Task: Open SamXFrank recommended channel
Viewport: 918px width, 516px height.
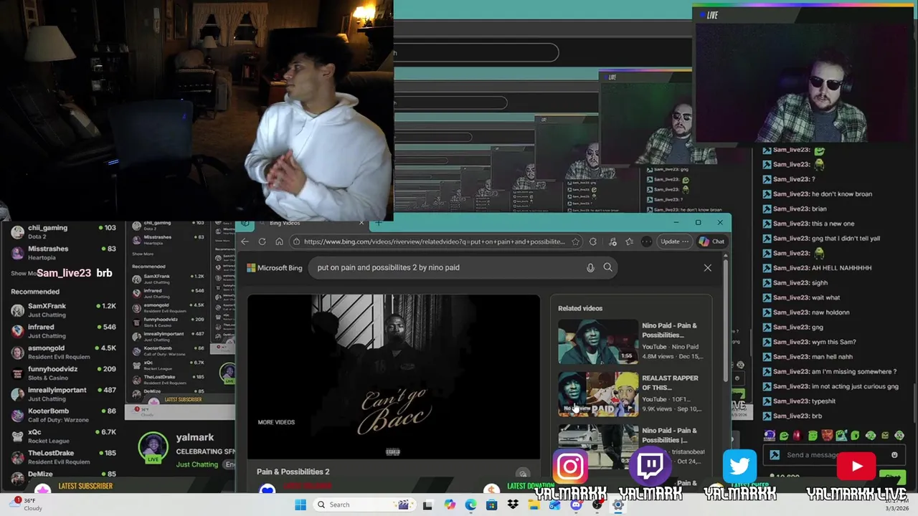Action: pos(63,310)
